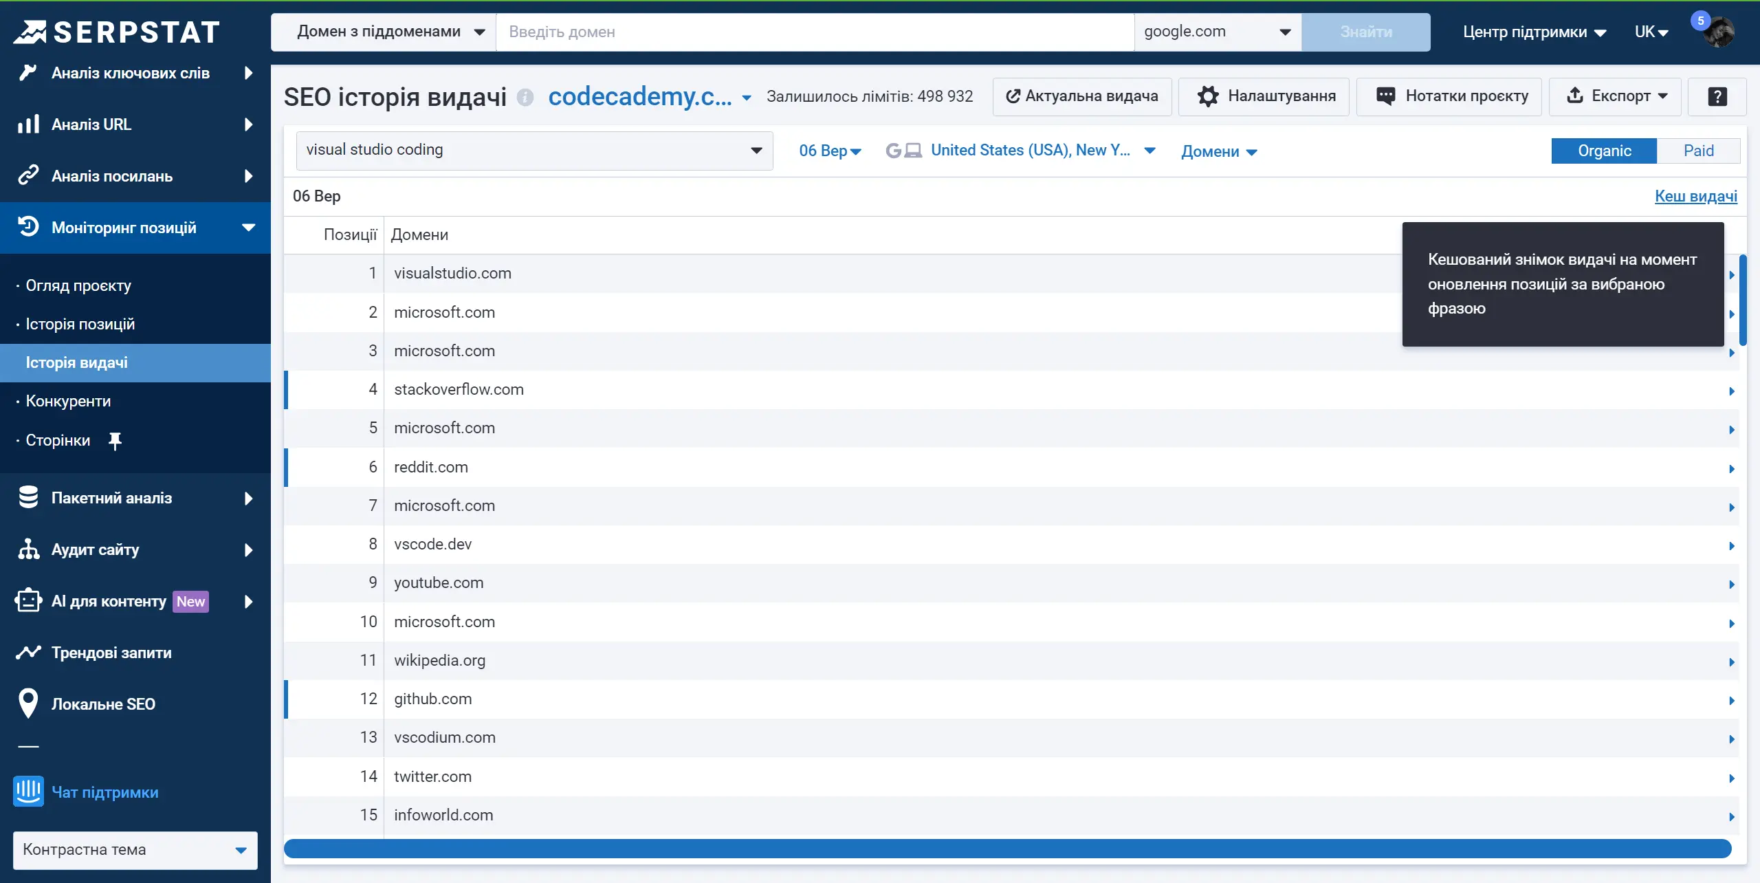
Task: Click youtube.com domain row
Action: (x=1011, y=583)
